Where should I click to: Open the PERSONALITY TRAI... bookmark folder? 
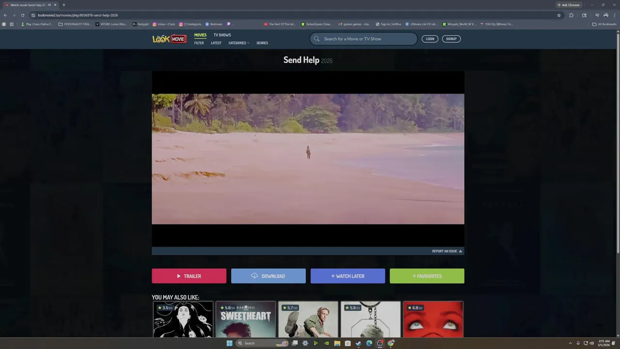tap(75, 24)
